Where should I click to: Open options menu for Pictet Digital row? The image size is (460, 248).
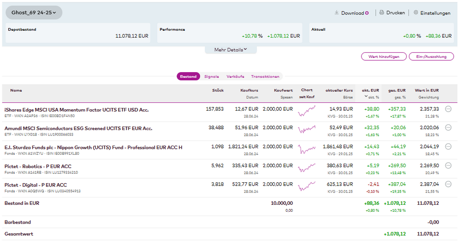pyautogui.click(x=448, y=185)
